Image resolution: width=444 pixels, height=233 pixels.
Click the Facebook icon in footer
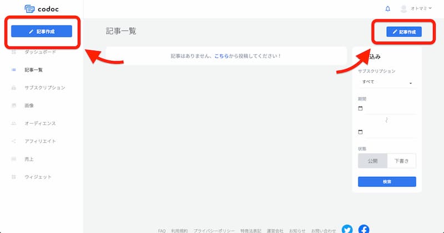pos(364,229)
